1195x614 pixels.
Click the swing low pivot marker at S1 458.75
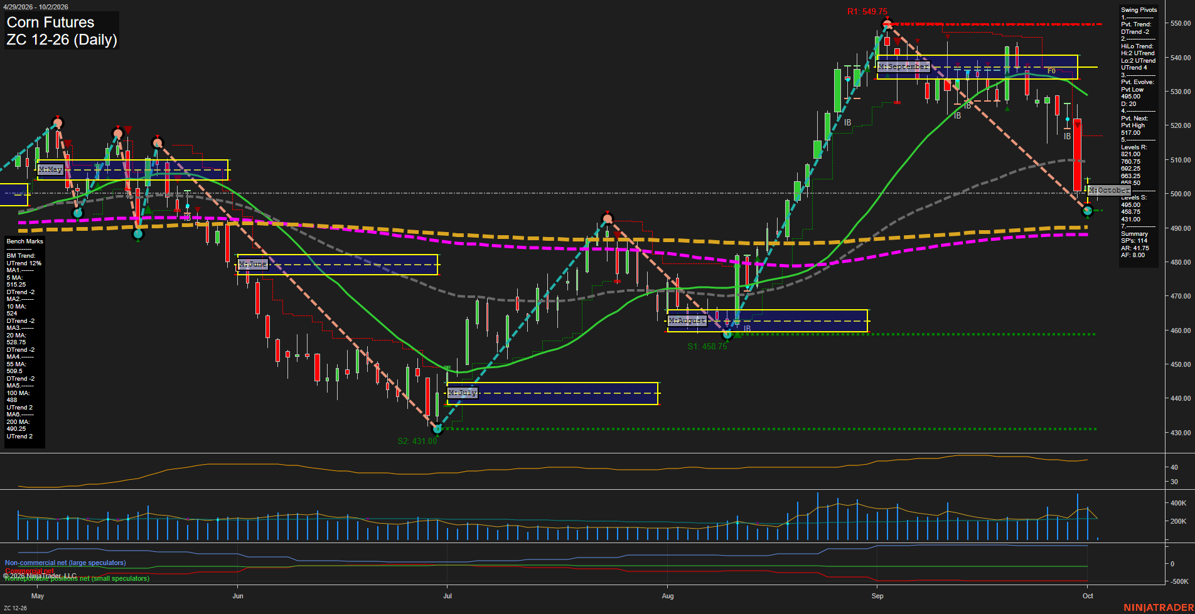click(x=727, y=334)
